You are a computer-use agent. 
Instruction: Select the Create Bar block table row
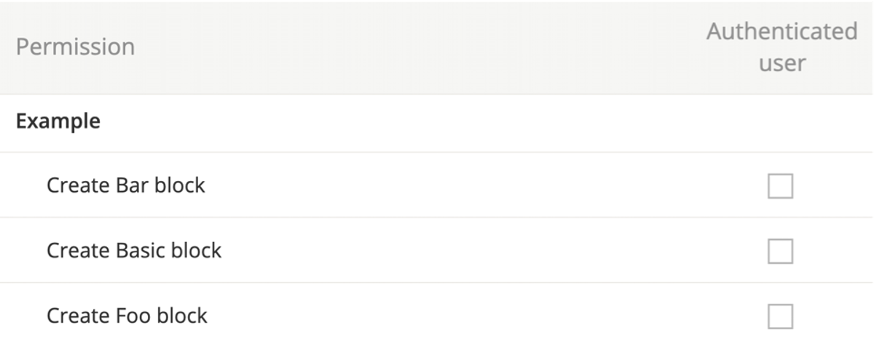(x=437, y=185)
